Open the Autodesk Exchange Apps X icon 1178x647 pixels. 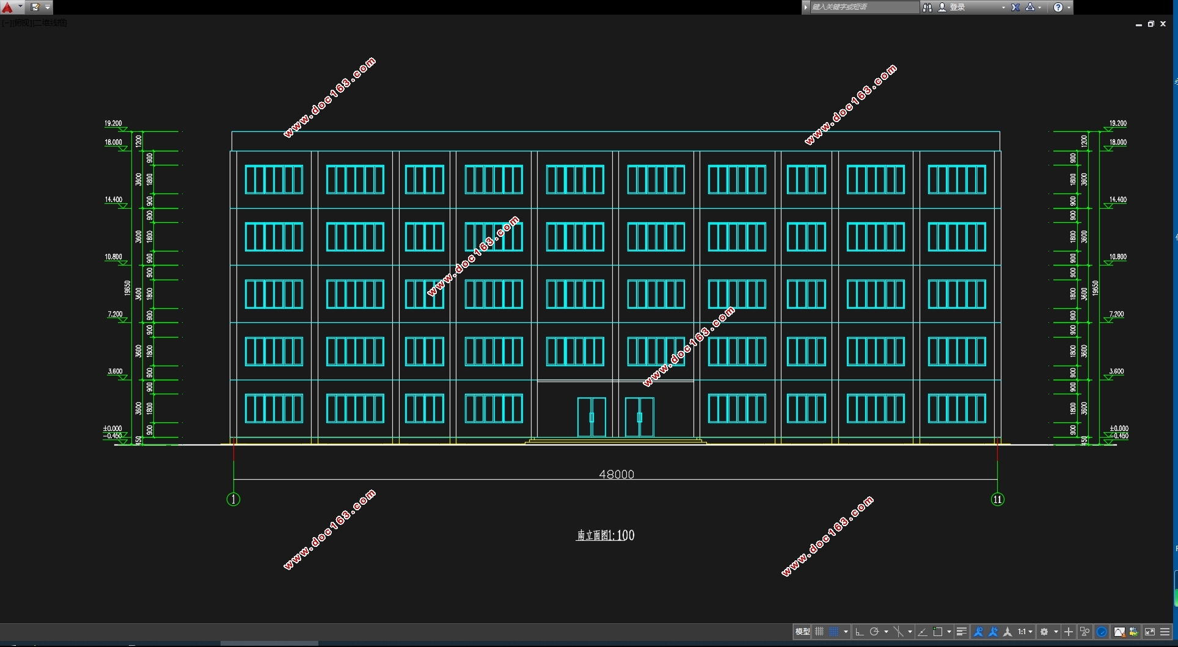(1015, 7)
